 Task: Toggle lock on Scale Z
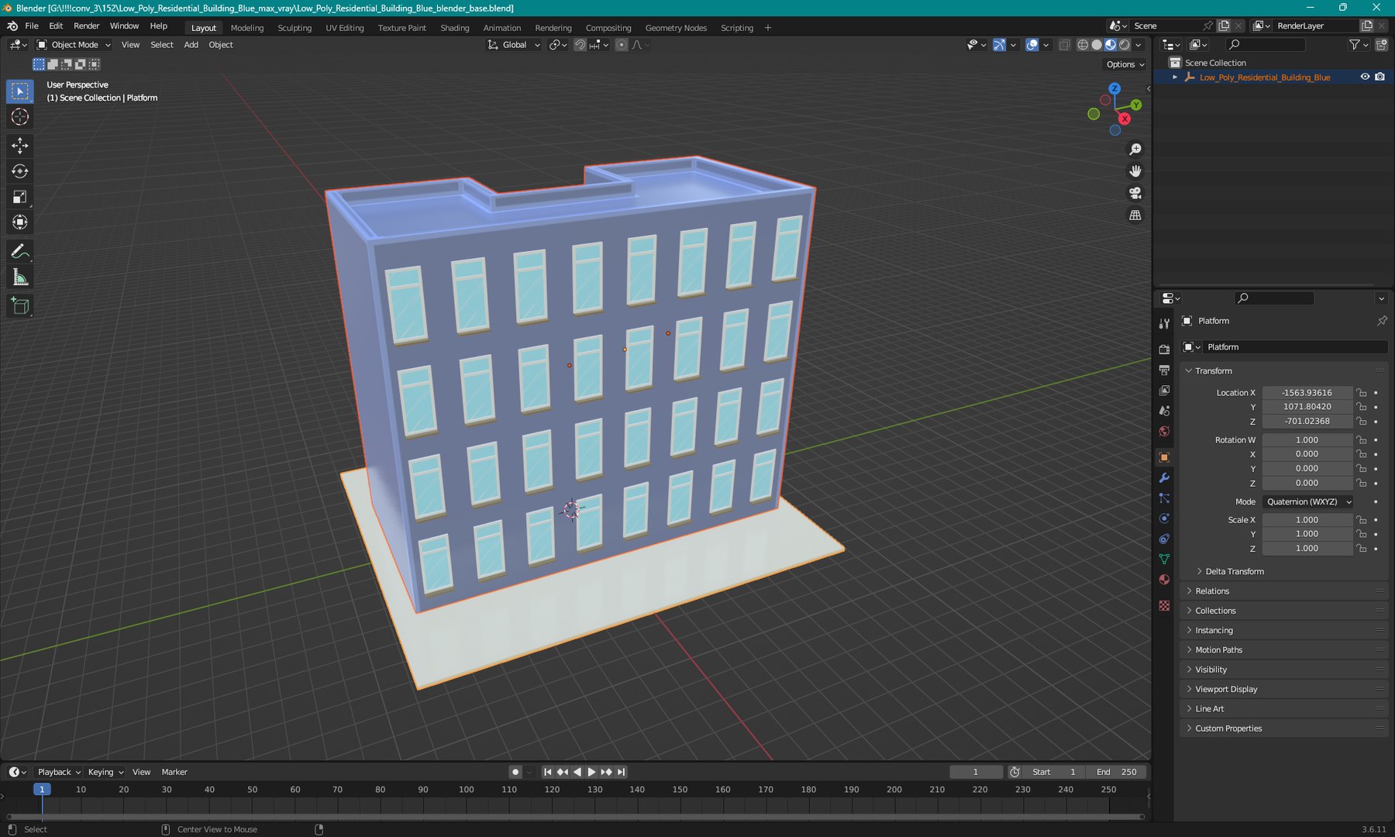point(1362,549)
